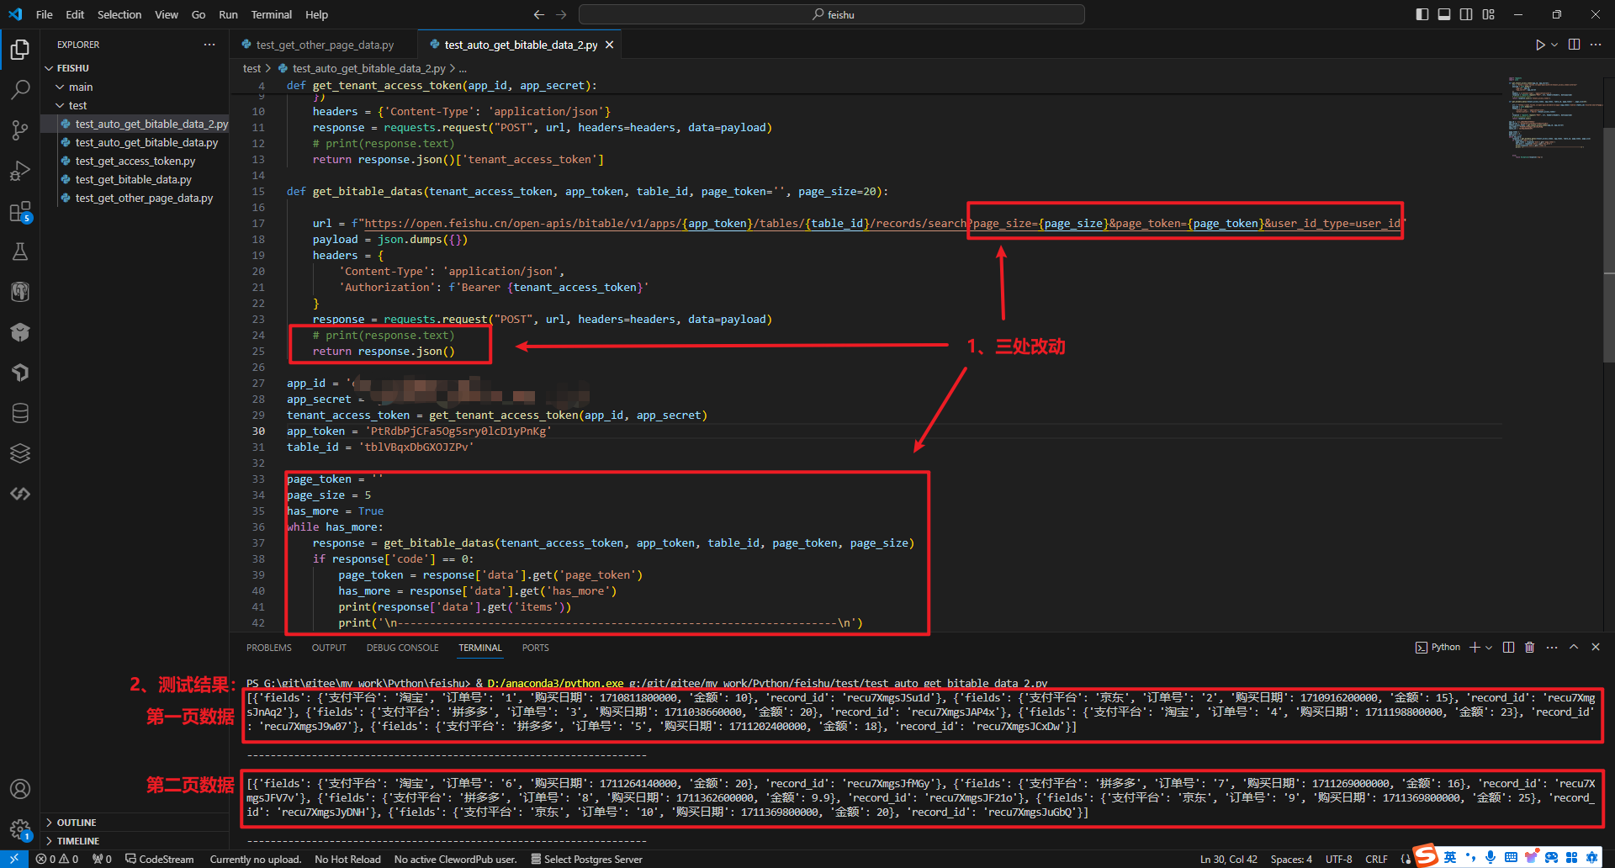Open terminal panel more actions ellipsis
This screenshot has height=868, width=1615.
(x=1552, y=647)
